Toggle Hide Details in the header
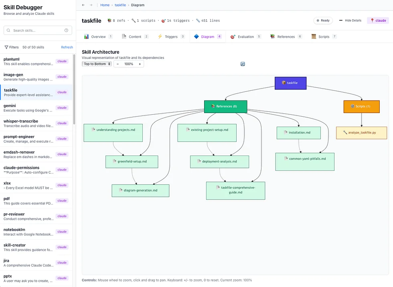The width and height of the screenshot is (393, 287). [x=350, y=20]
